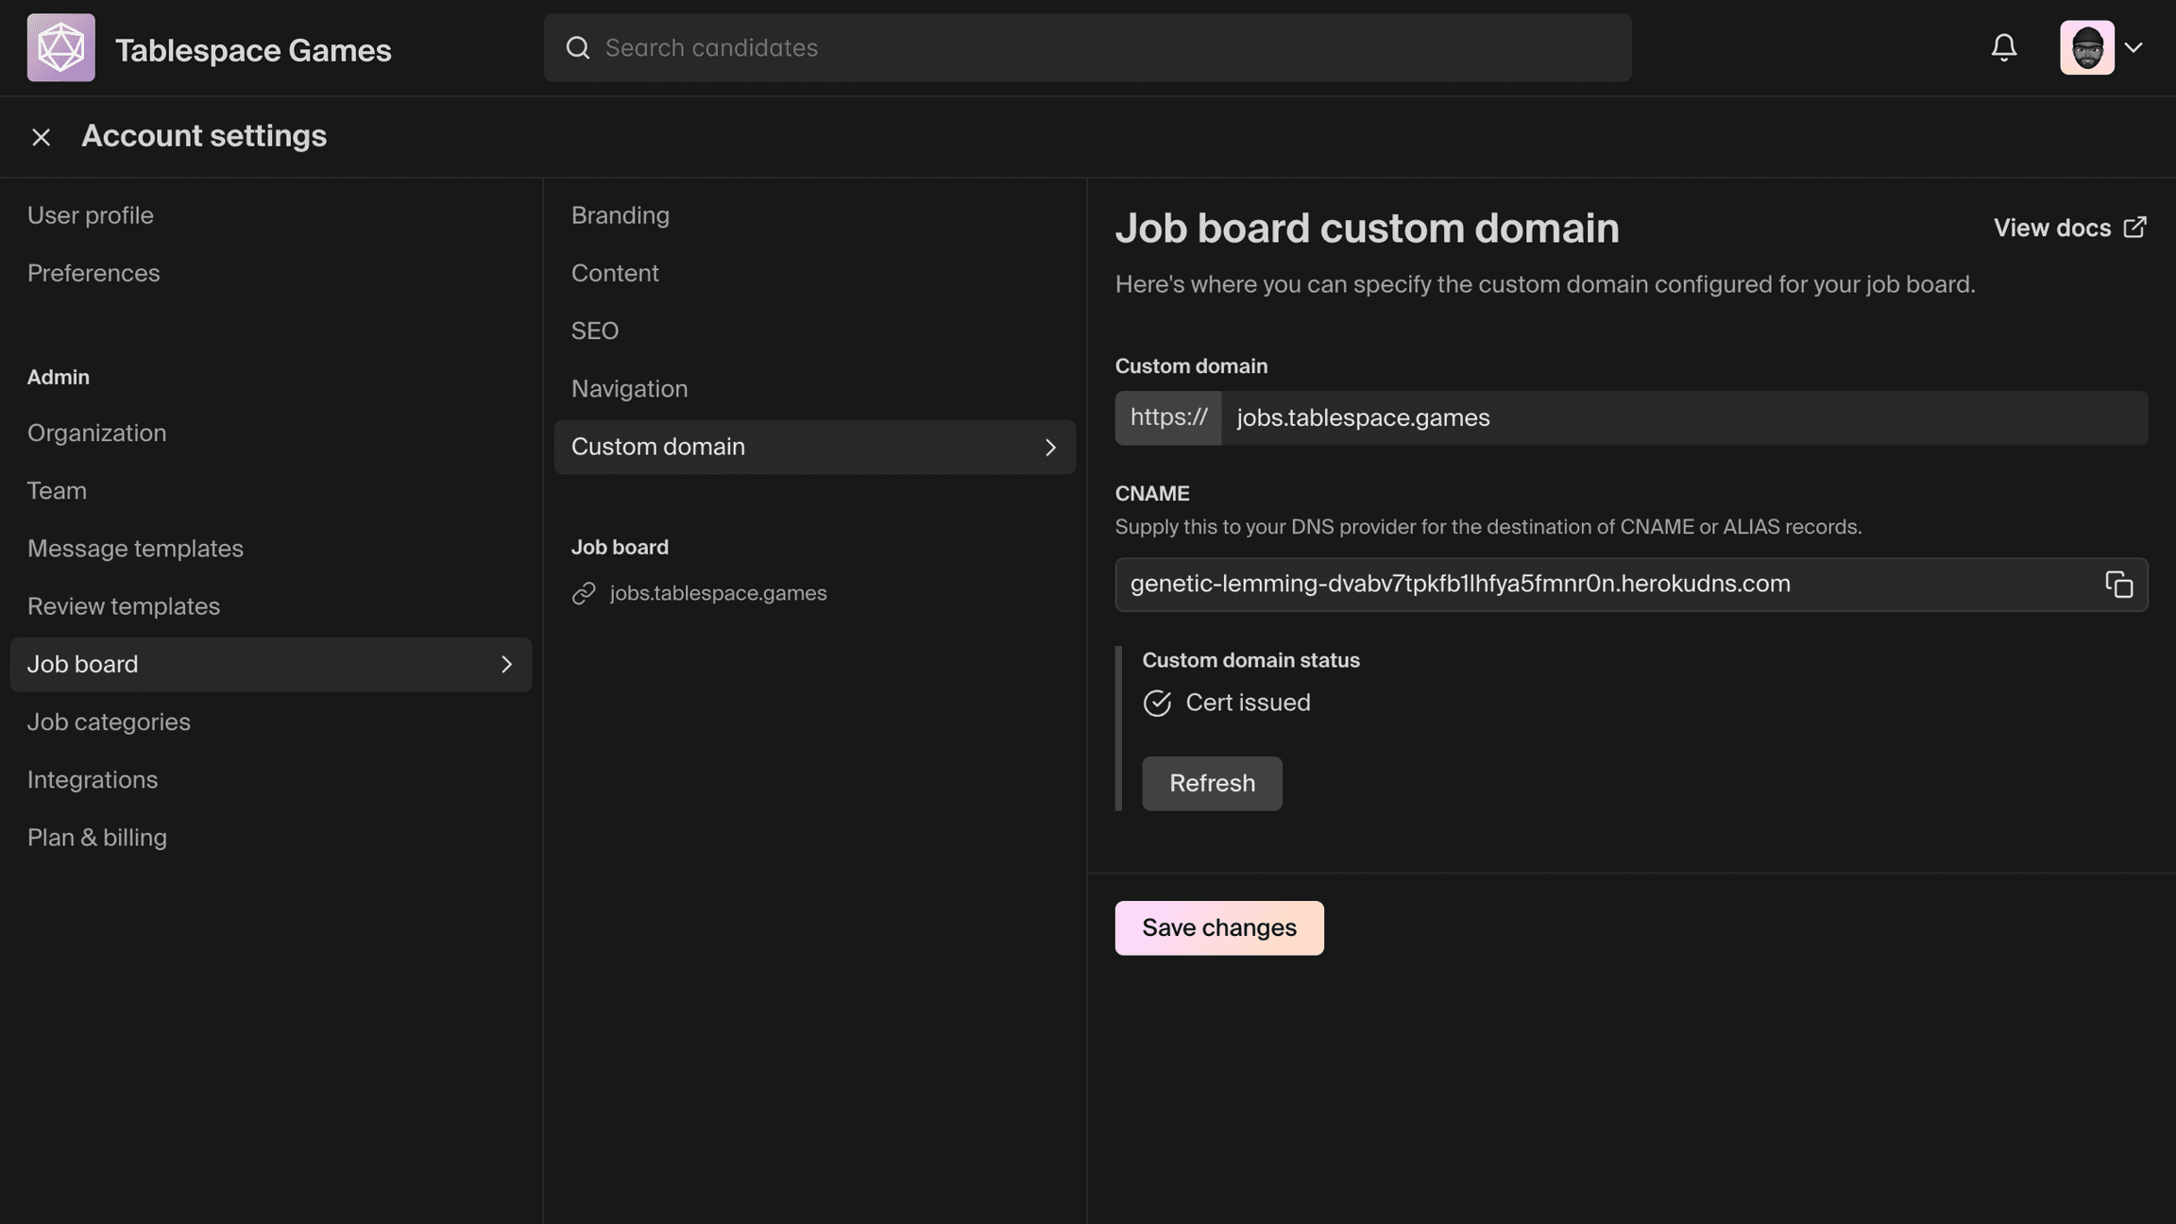Open the SEO settings section
The image size is (2176, 1224).
tap(595, 331)
